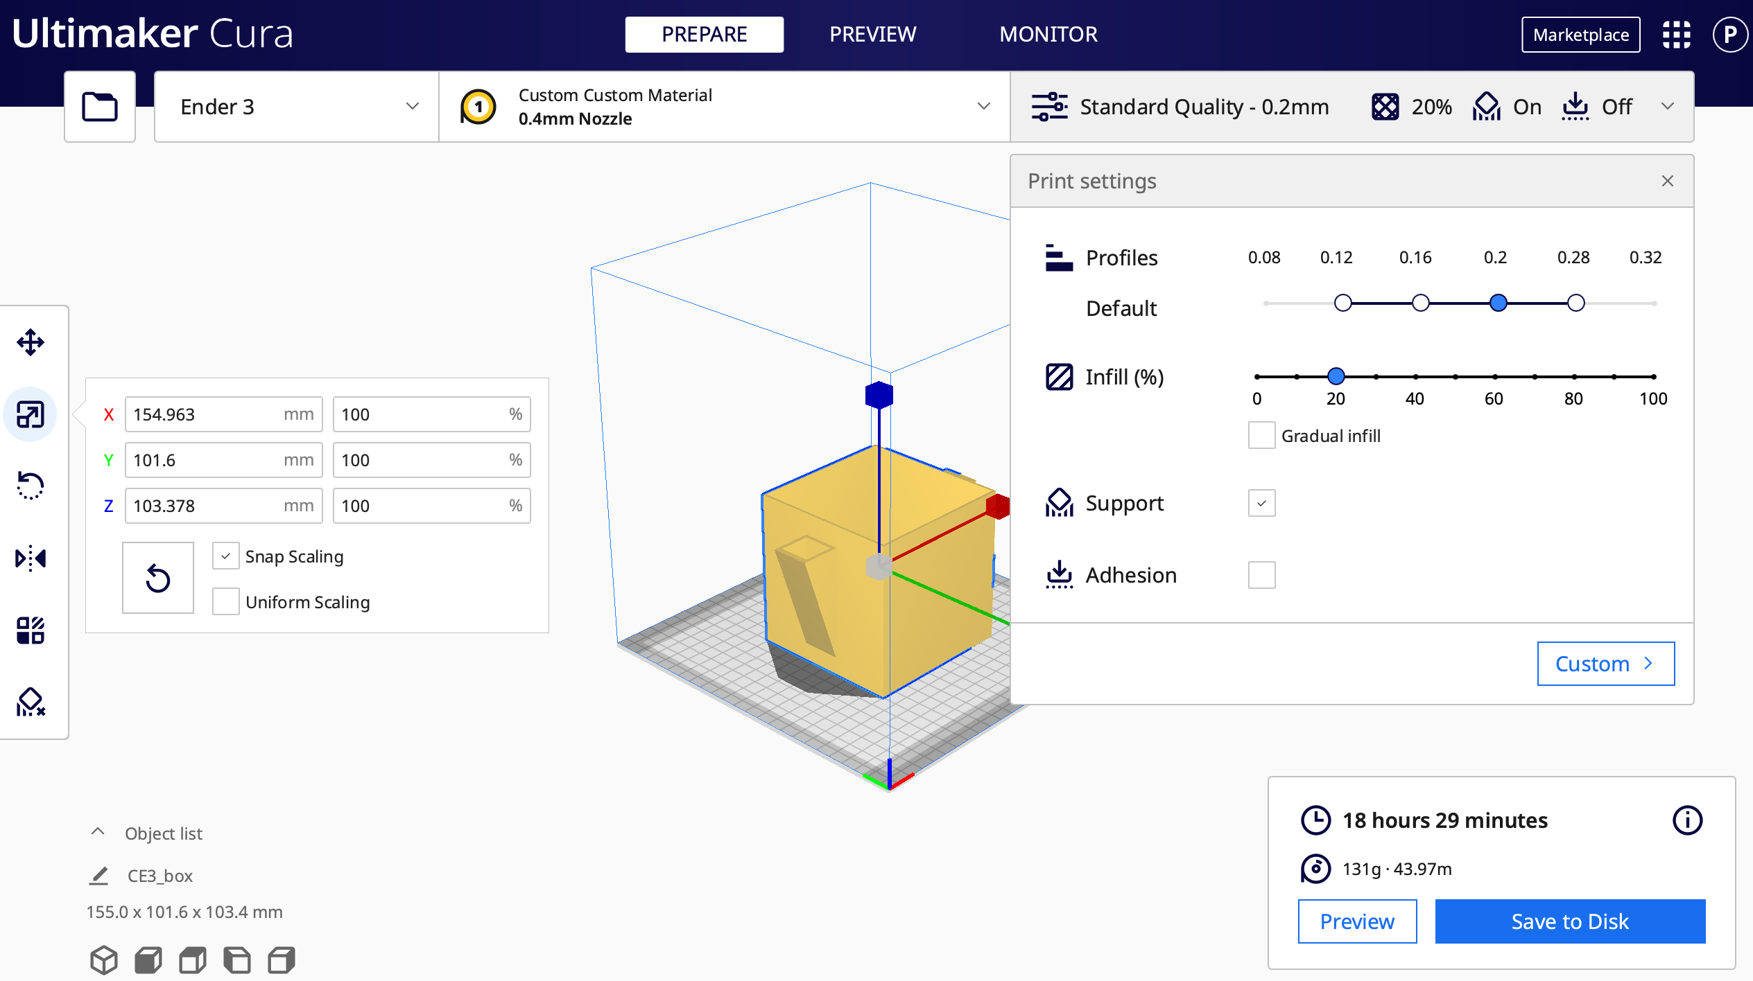Enable Uniform Scaling checkbox
This screenshot has width=1753, height=981.
coord(226,601)
